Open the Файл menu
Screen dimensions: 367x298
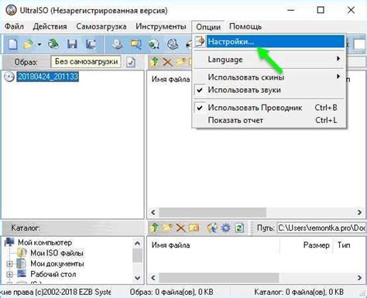(x=15, y=26)
